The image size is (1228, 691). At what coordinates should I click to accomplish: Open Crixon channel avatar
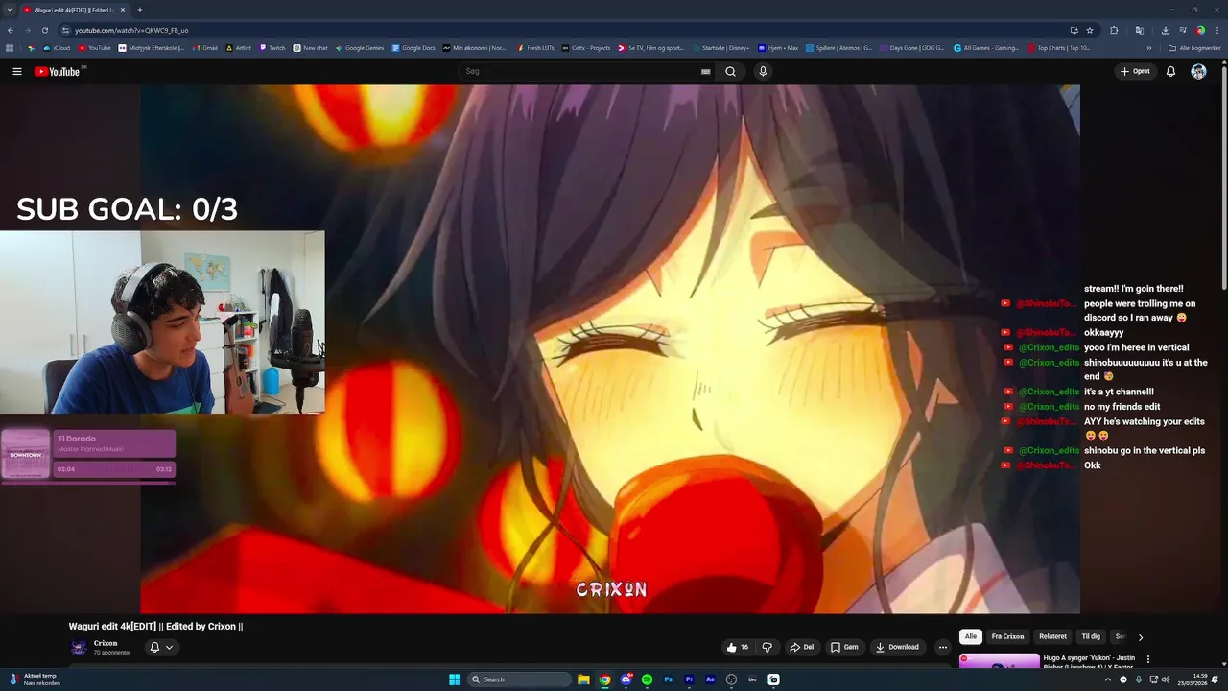pos(79,647)
